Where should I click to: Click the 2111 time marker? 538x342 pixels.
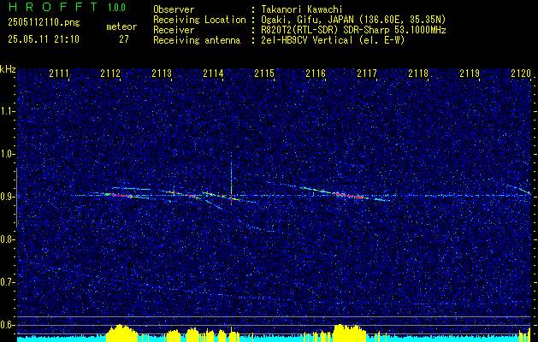pos(59,74)
